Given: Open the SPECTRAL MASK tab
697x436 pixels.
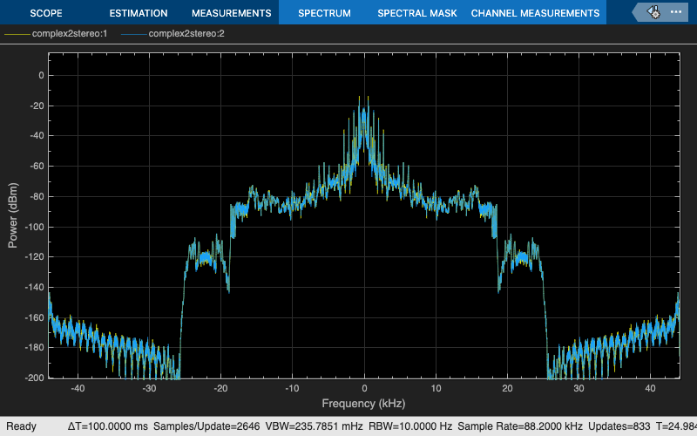Looking at the screenshot, I should click(417, 13).
